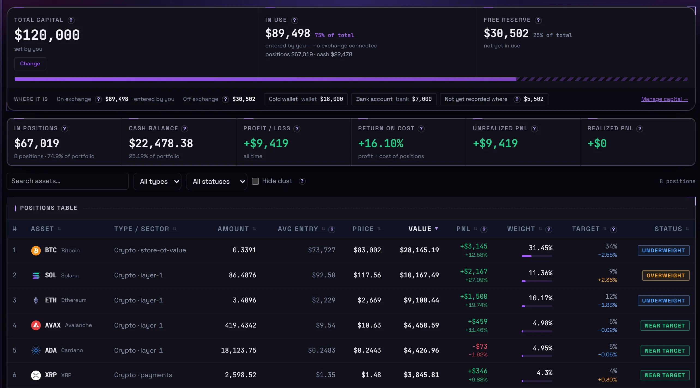Open the Total Capital help tooltip icon

(71, 20)
